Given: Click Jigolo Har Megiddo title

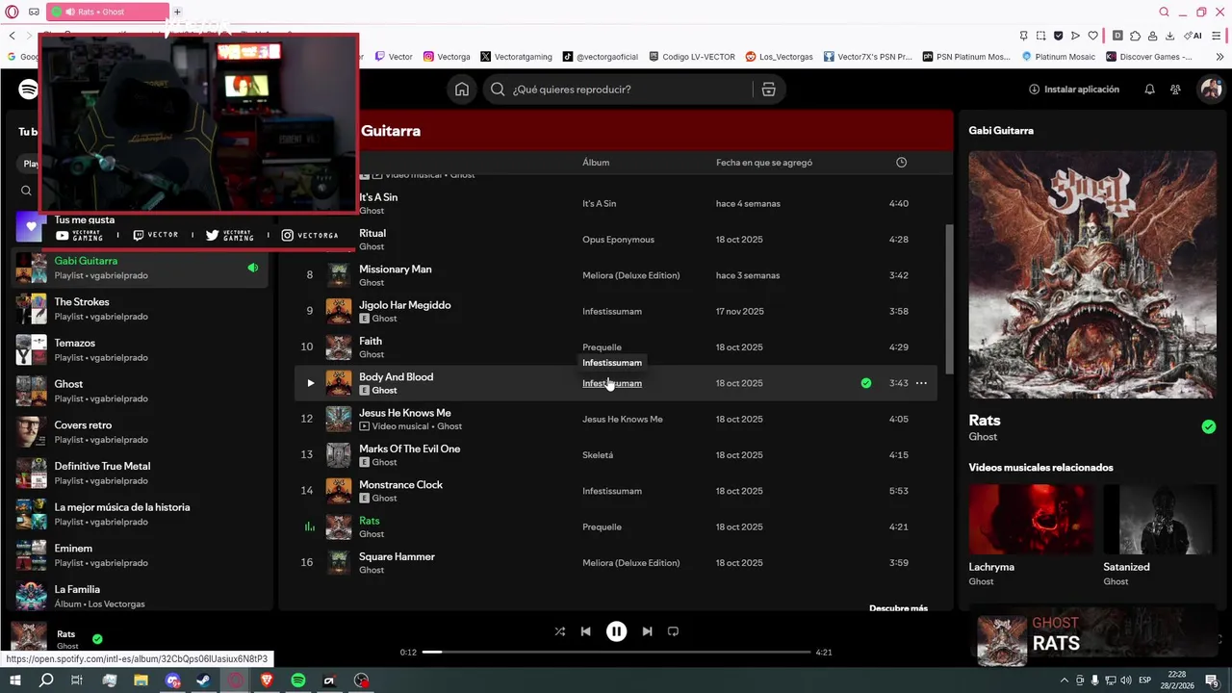Looking at the screenshot, I should pos(404,305).
